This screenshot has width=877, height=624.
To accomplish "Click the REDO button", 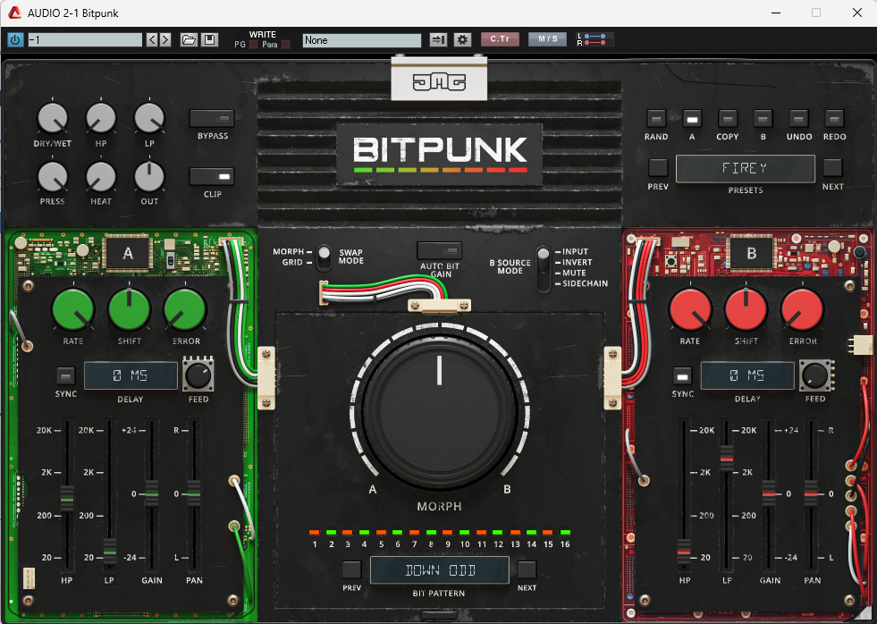I will tap(834, 119).
